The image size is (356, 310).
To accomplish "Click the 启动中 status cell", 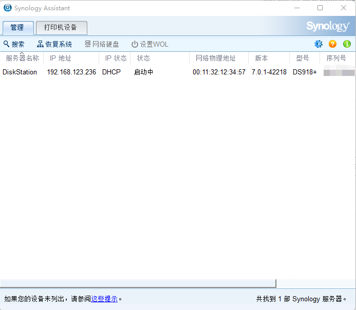I will tap(143, 72).
